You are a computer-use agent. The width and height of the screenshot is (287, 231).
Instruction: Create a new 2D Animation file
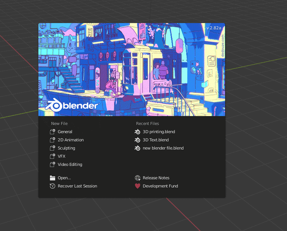(71, 140)
